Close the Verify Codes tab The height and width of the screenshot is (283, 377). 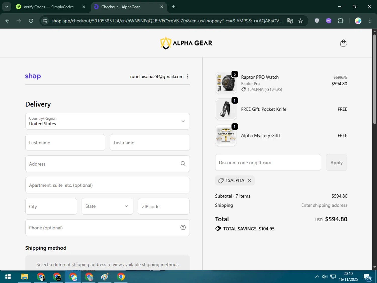pos(84,7)
